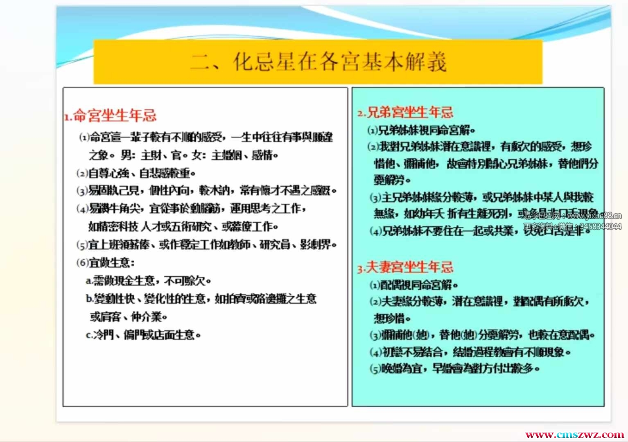This screenshot has height=442, width=628.
Task: Click the line starting (5)晚婚為宜
Action: 454,369
